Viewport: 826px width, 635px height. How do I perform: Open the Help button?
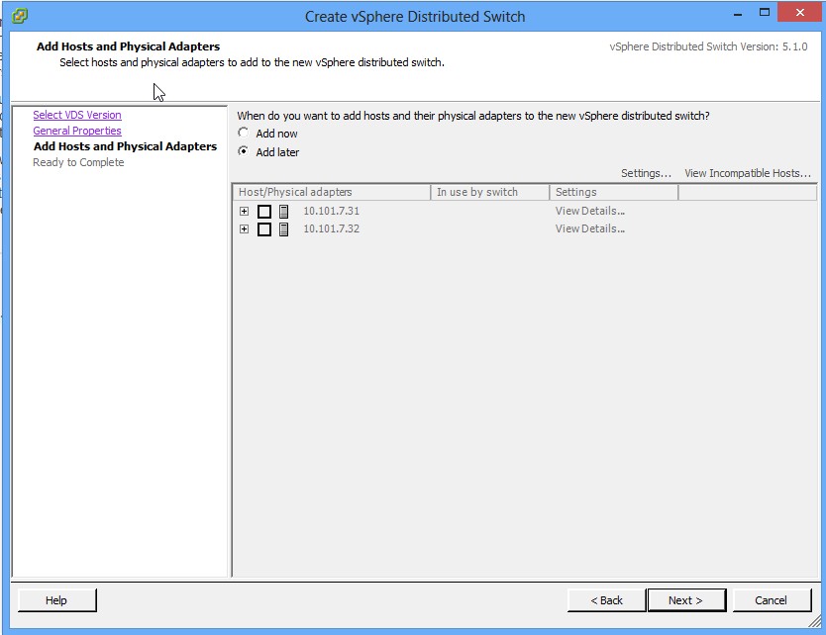click(x=56, y=600)
